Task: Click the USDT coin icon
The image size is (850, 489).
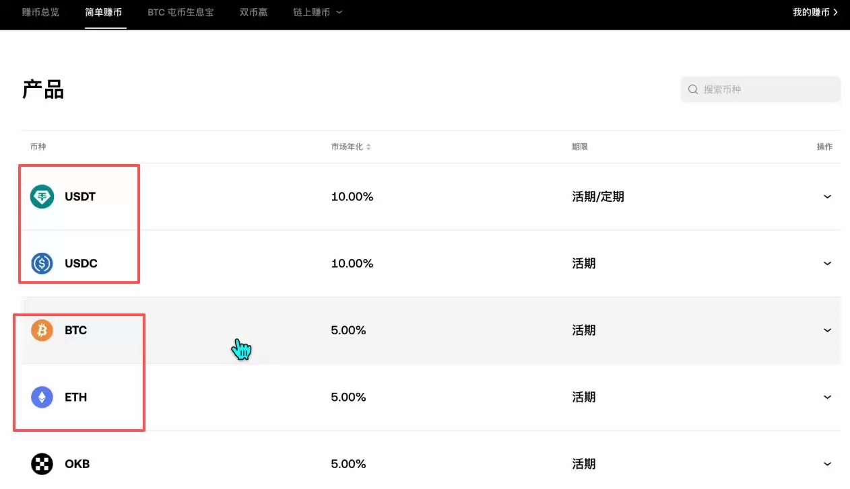Action: [41, 196]
